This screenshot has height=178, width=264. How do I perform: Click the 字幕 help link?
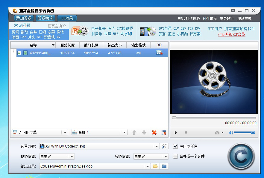[51, 32]
